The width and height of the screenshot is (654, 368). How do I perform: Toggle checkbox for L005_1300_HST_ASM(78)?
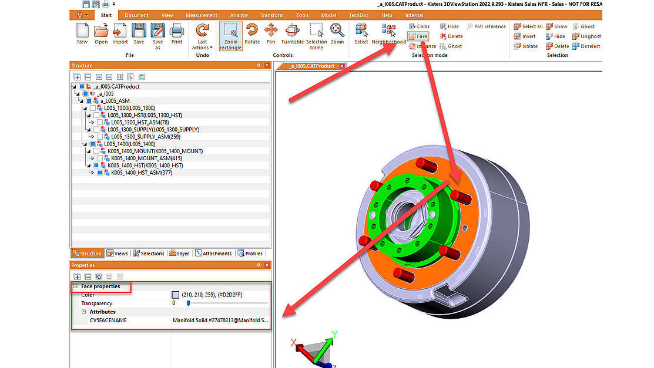click(x=100, y=123)
